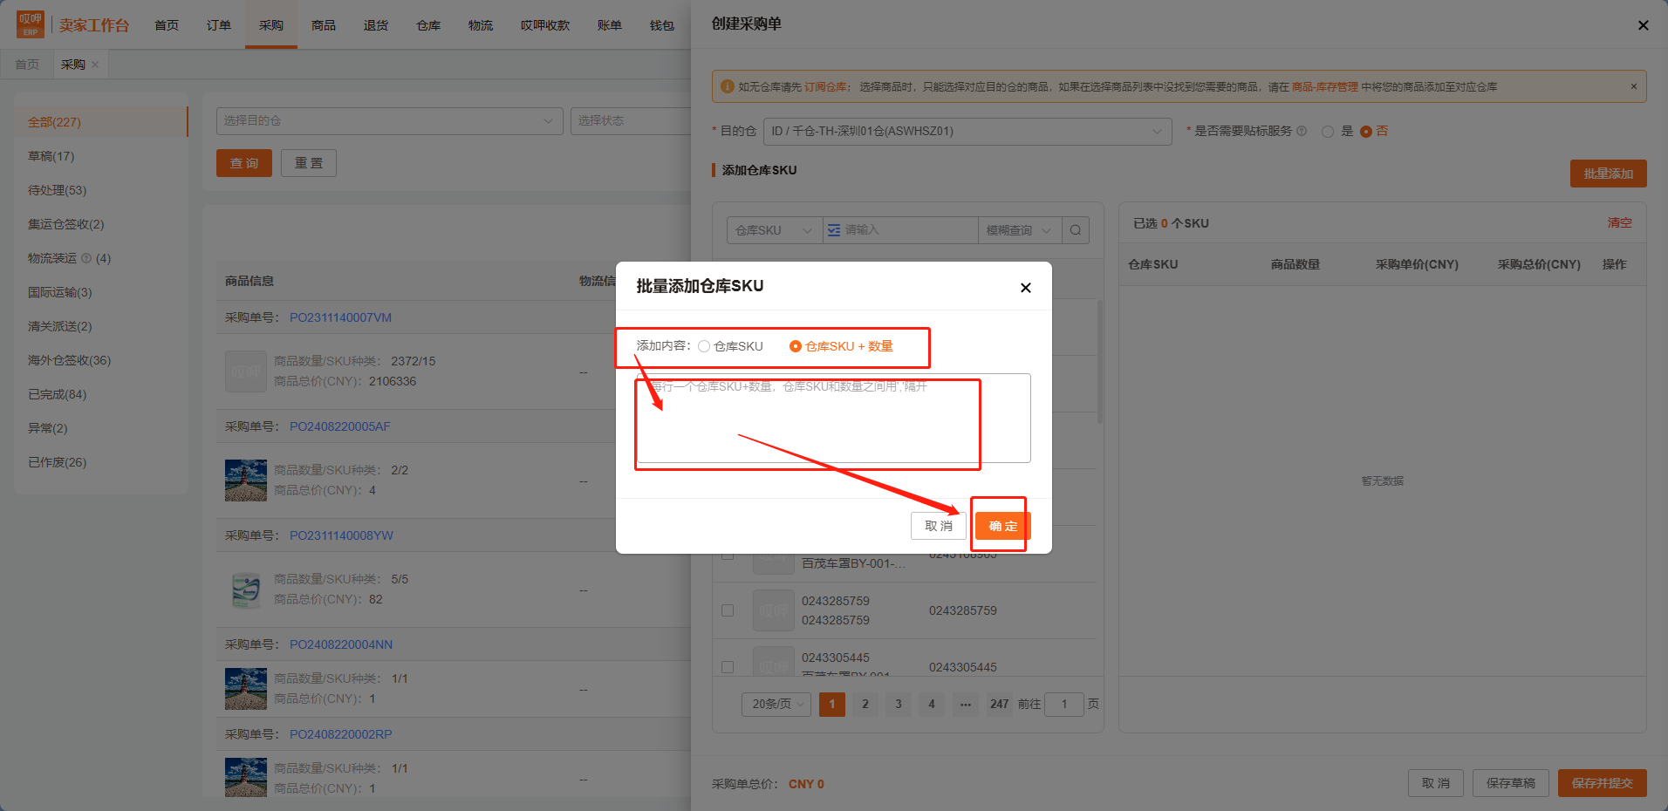Open the 订阅仓库 link in notice
The image size is (1668, 811).
click(825, 87)
